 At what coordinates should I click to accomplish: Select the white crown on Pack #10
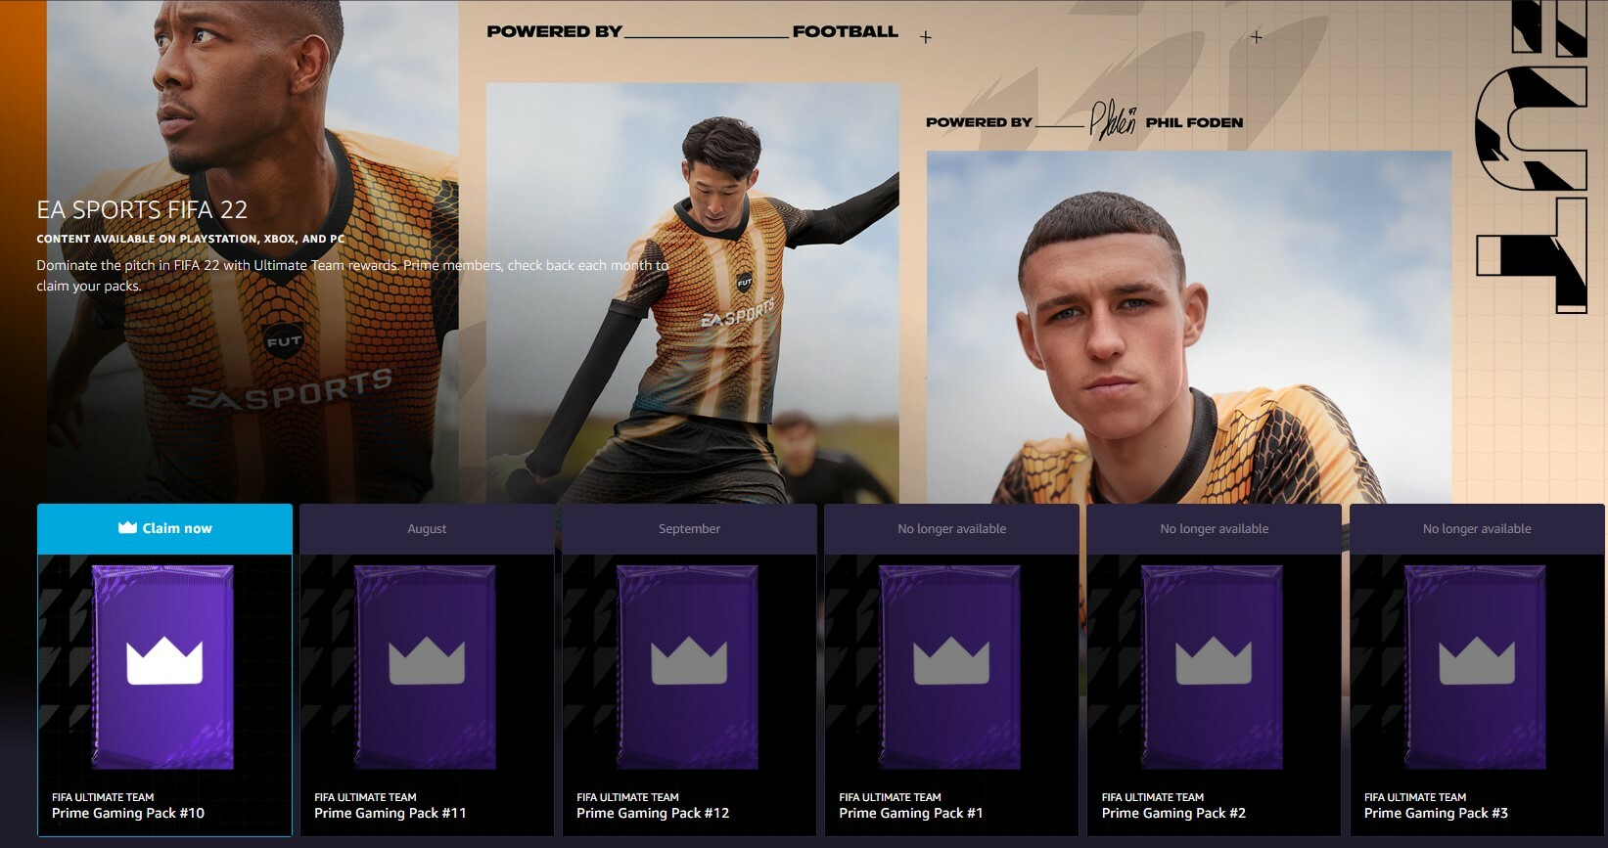click(164, 660)
